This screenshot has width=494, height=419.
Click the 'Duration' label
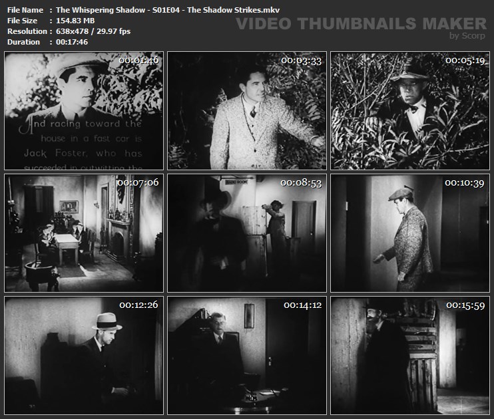pyautogui.click(x=23, y=42)
